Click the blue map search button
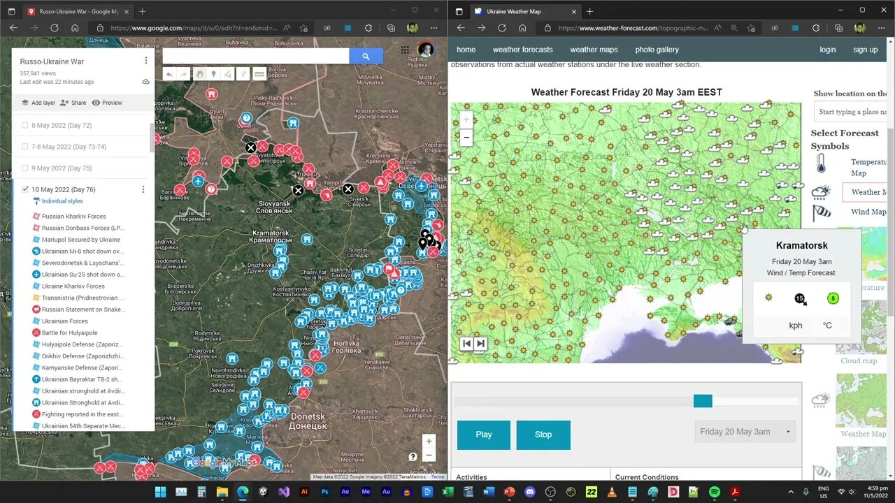Image resolution: width=895 pixels, height=503 pixels. coord(366,57)
